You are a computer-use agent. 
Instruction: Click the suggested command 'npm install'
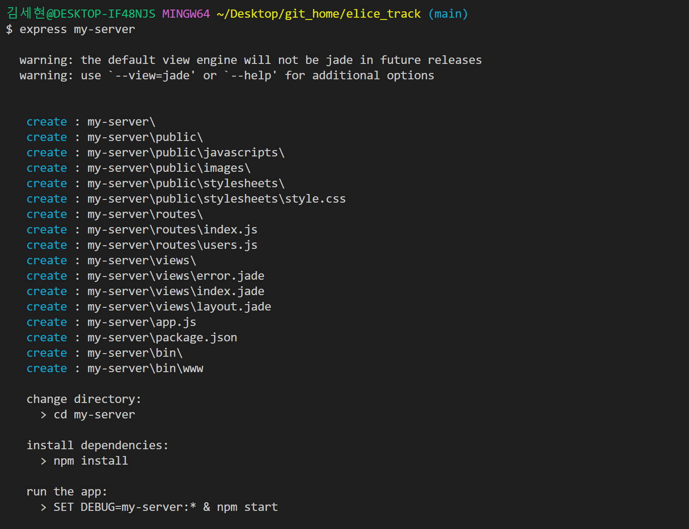coord(91,461)
